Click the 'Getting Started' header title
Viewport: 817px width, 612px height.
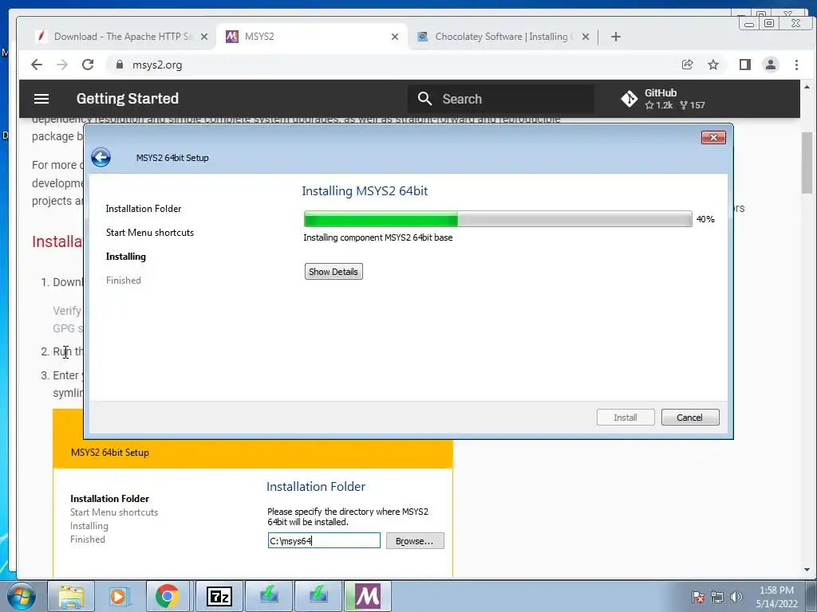click(x=128, y=98)
